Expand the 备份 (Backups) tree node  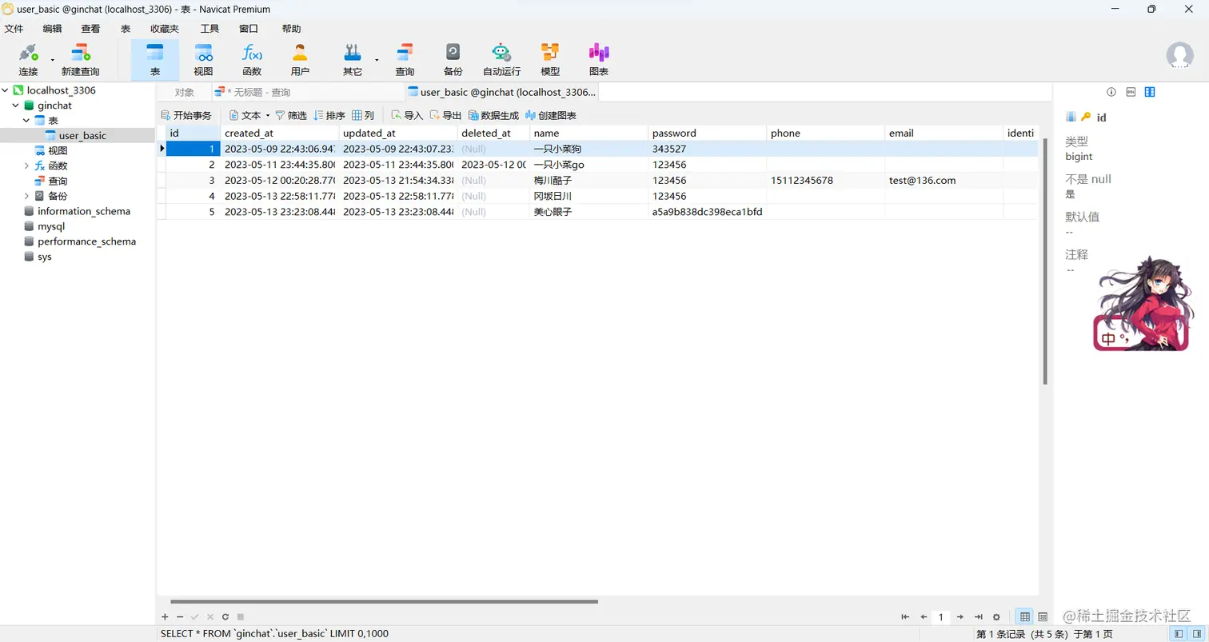26,196
